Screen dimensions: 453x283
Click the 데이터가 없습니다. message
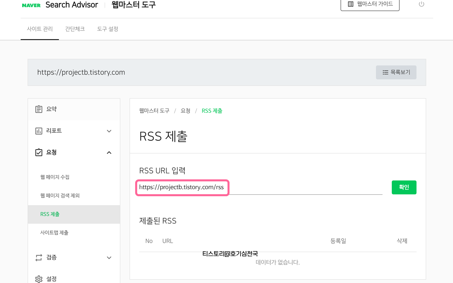click(x=278, y=262)
